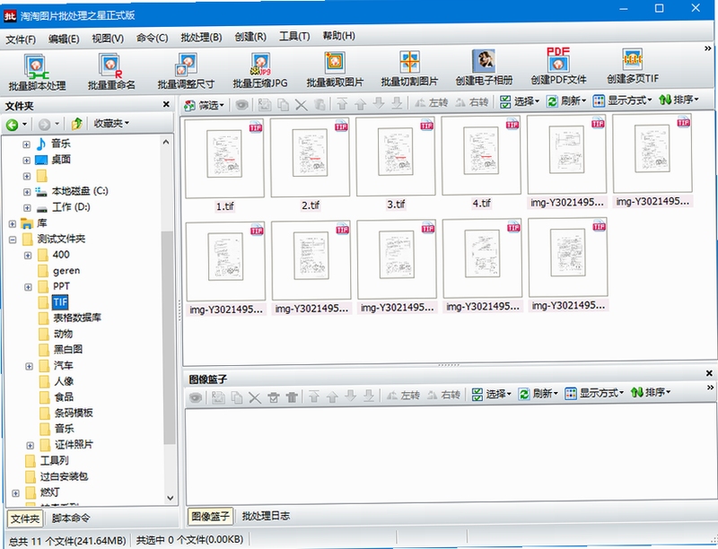Expand the 音乐 tree node at top
This screenshot has width=718, height=549.
(x=27, y=144)
